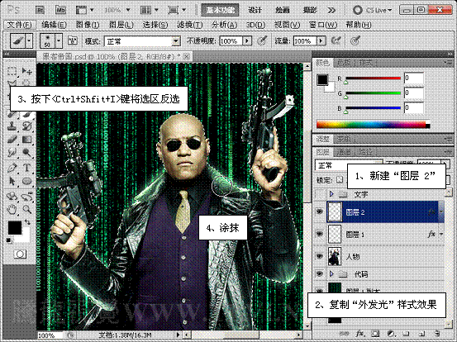The image size is (457, 342).
Task: Toggle Quick Mask mode
Action: tap(20, 254)
